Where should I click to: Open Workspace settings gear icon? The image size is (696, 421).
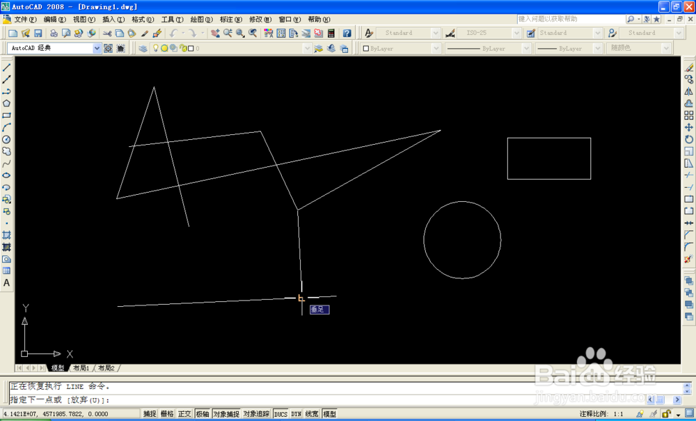(109, 48)
